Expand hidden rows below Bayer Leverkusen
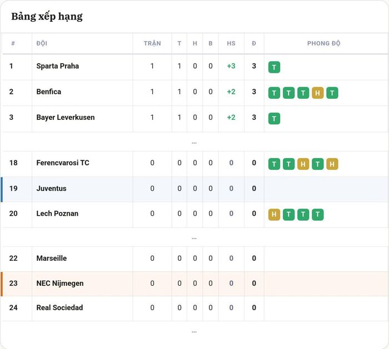The height and width of the screenshot is (349, 389). (x=194, y=143)
